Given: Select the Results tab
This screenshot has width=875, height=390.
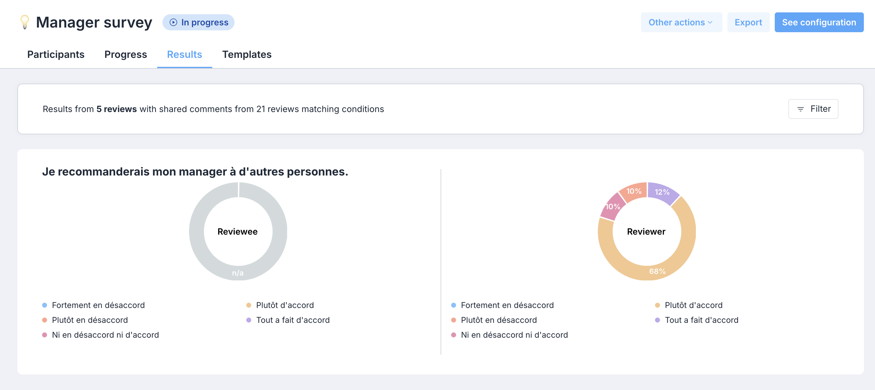Looking at the screenshot, I should [x=184, y=54].
